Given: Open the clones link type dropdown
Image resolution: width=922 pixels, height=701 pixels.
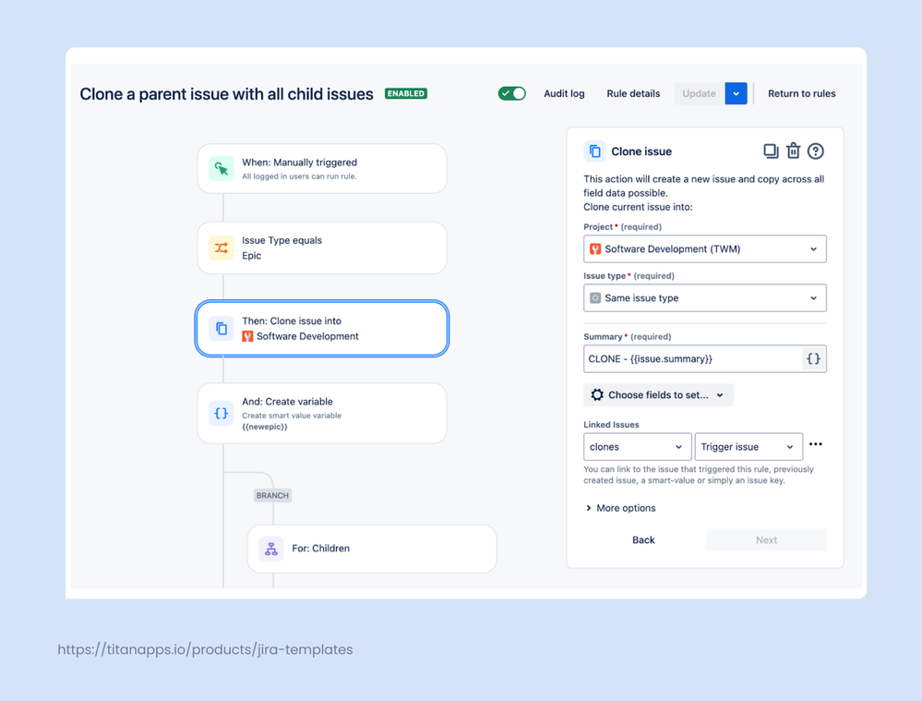Looking at the screenshot, I should (x=637, y=447).
